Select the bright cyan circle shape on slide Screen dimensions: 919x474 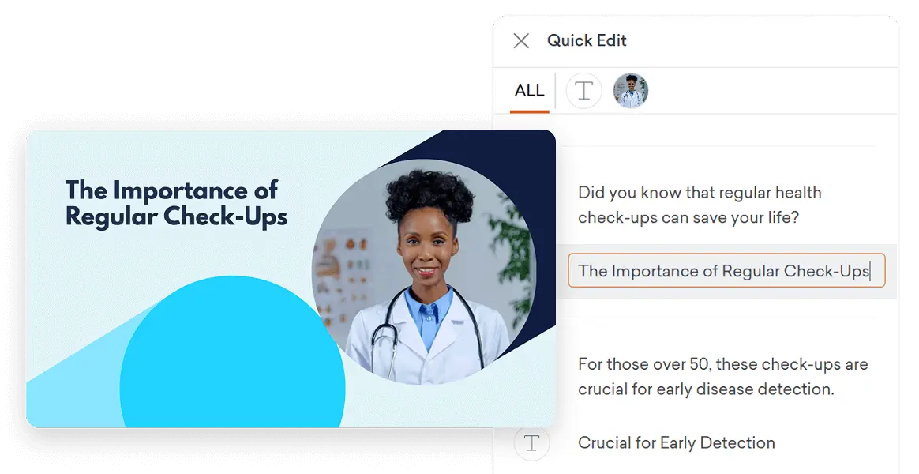232,352
